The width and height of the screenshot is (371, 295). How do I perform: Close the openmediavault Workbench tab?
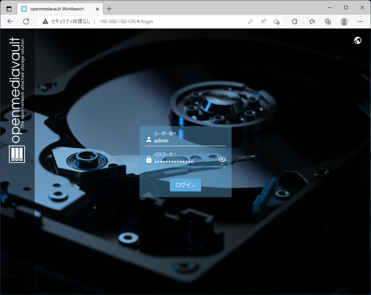click(x=97, y=9)
